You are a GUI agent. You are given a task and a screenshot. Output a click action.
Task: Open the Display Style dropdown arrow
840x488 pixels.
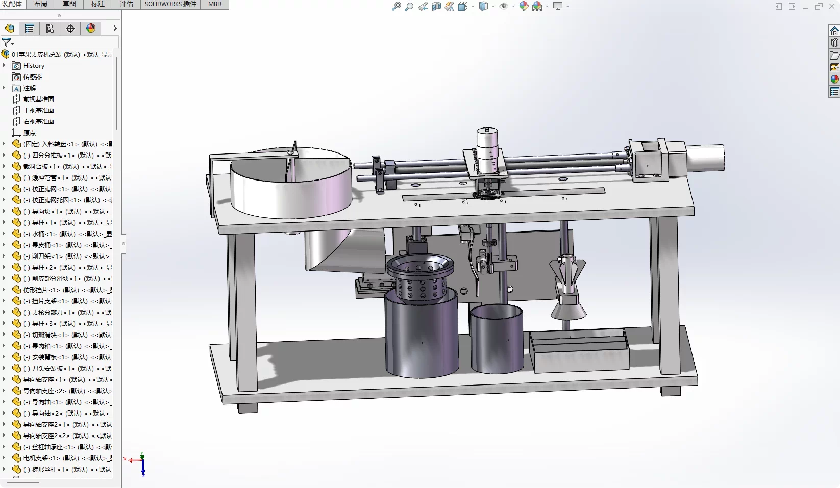(493, 6)
